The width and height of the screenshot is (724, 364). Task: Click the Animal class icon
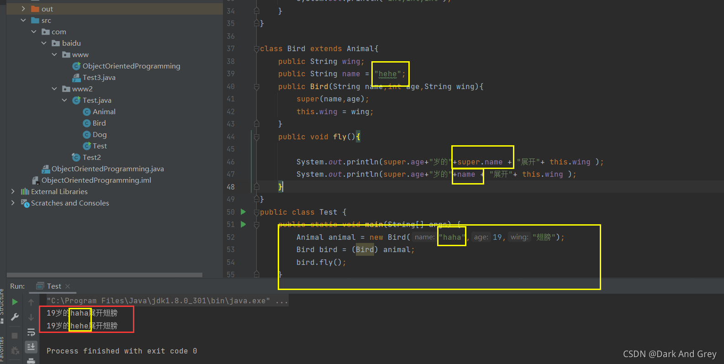point(87,111)
